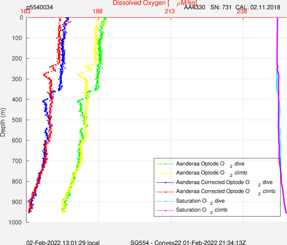Click the 'AA4330' sensor model text

point(194,7)
